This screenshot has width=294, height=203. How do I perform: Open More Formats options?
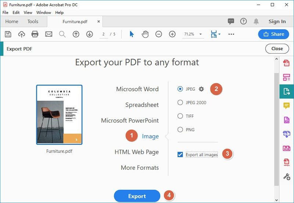pyautogui.click(x=140, y=168)
